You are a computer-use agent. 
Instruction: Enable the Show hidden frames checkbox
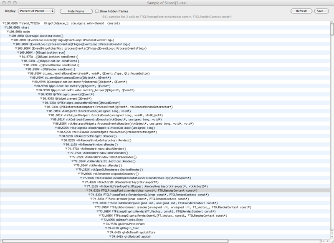pos(97,11)
